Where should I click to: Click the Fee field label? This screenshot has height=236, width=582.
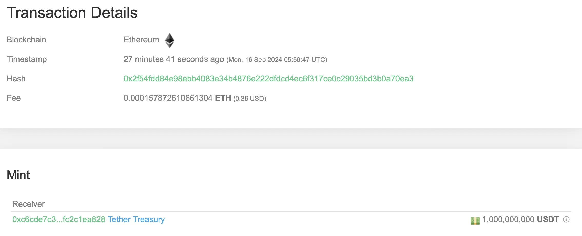point(14,98)
